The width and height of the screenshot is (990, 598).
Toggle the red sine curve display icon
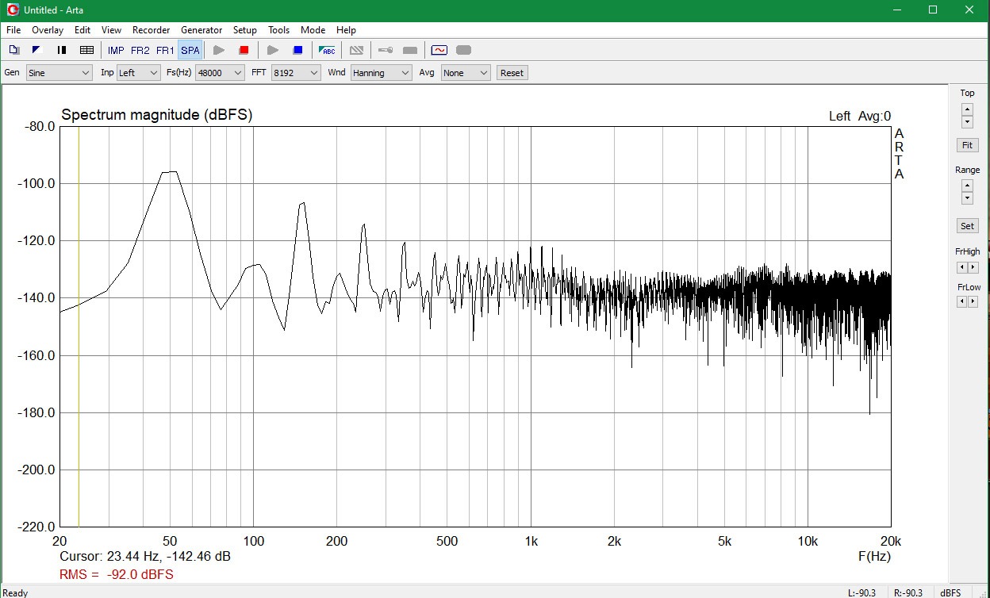[439, 50]
